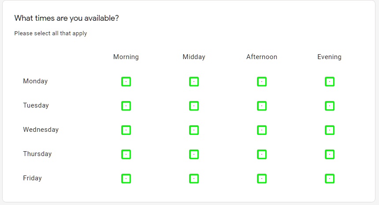Screen dimensions: 379x205
Task: Tick the Monday Evening checkbox
Action: (x=330, y=82)
